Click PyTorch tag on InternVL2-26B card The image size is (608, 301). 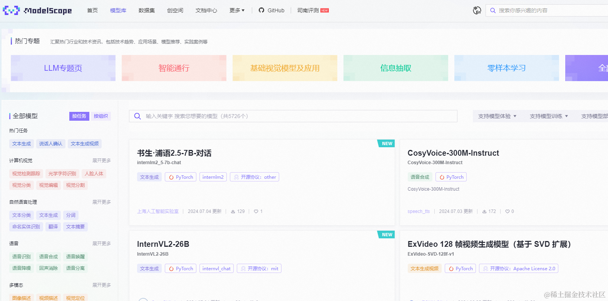click(181, 268)
